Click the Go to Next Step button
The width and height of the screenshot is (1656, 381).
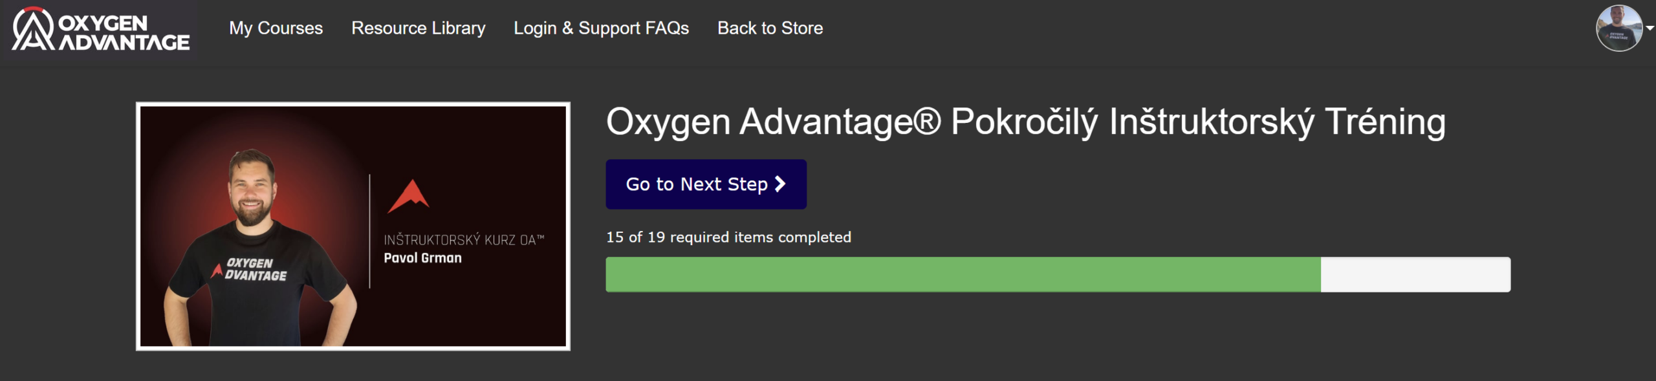[x=706, y=184]
